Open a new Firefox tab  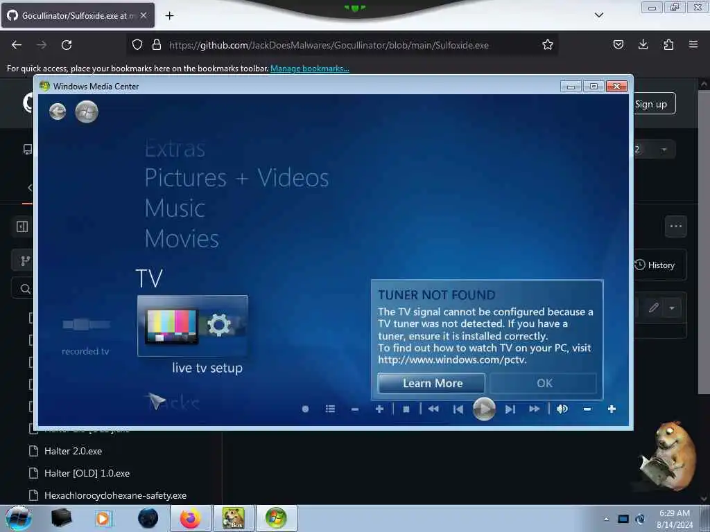169,16
